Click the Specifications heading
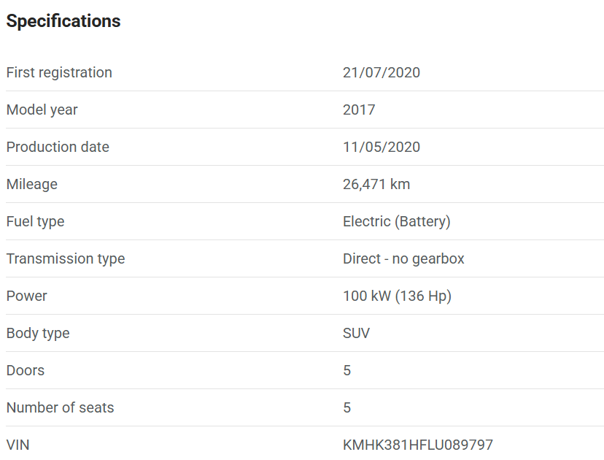 click(x=63, y=21)
